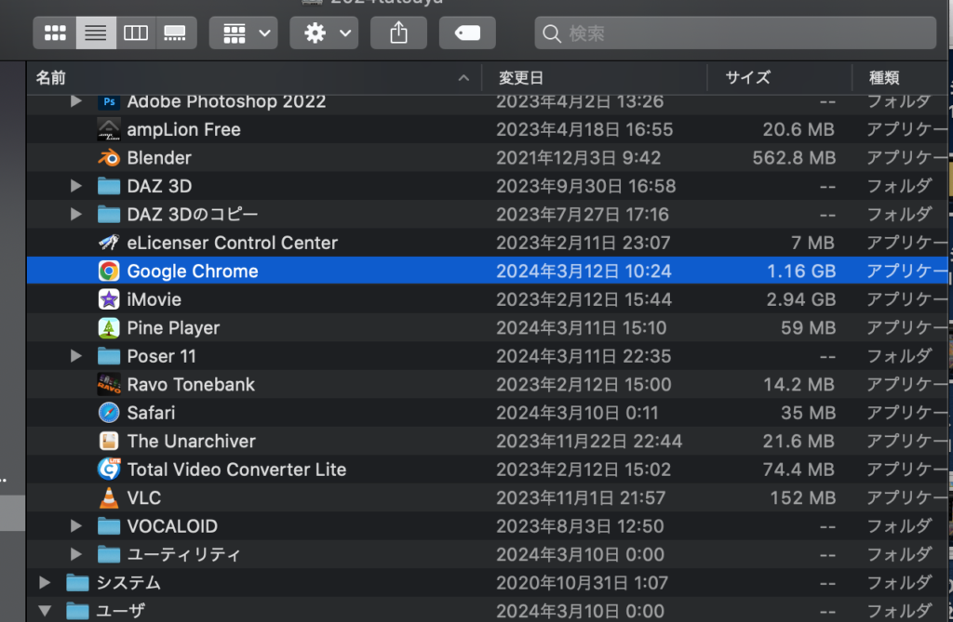953x622 pixels.
Task: Select the iMovie star icon
Action: 109,300
